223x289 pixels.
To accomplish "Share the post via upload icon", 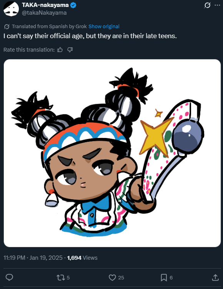I will tap(215, 277).
